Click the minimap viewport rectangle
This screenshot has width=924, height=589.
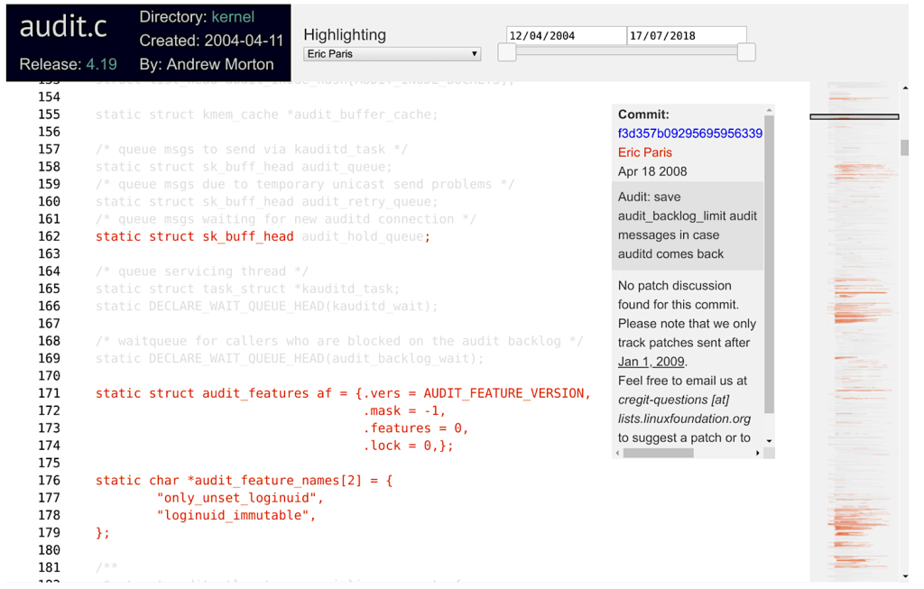pos(854,116)
